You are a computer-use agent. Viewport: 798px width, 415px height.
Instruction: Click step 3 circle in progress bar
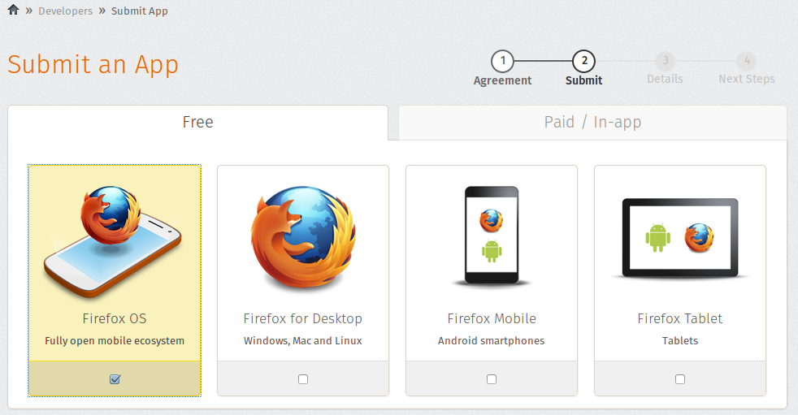tap(666, 61)
